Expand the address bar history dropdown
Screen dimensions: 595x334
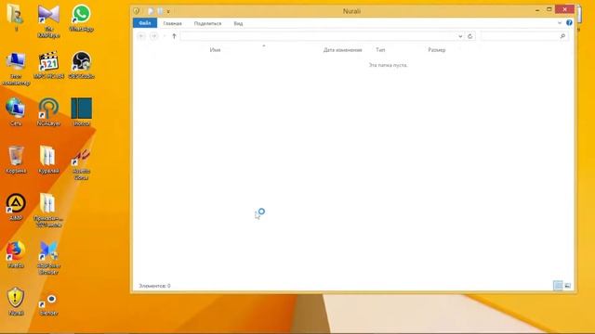(x=460, y=36)
